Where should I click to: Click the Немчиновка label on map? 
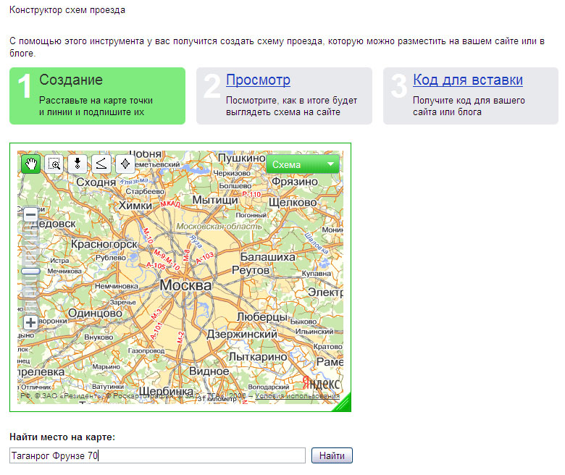(x=117, y=286)
